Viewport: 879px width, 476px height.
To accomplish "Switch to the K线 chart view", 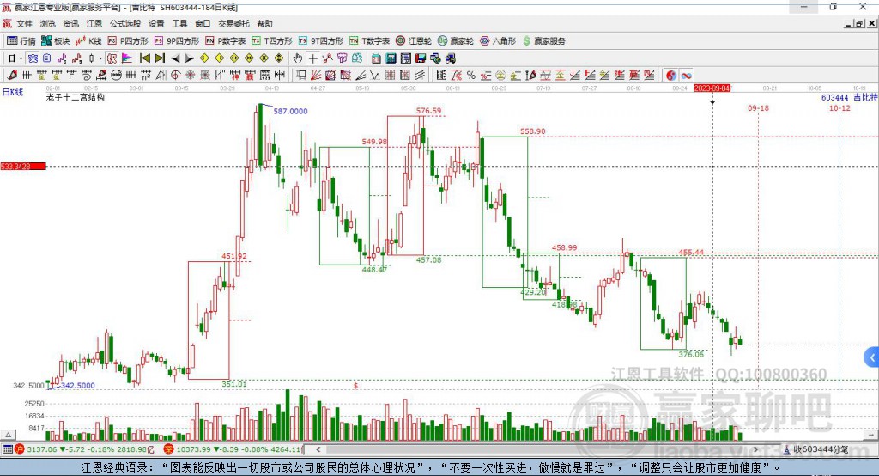I will (x=88, y=41).
